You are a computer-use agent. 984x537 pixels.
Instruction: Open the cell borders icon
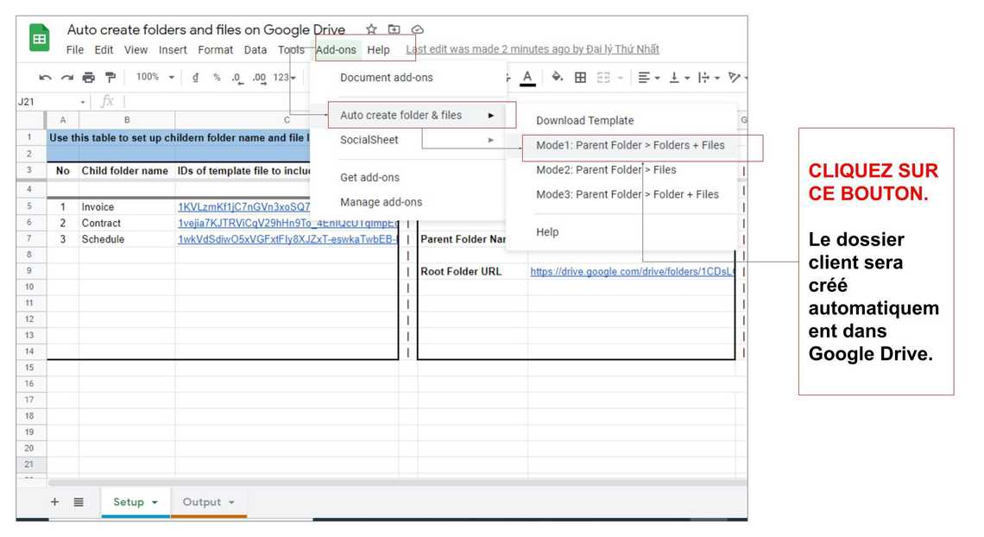pos(581,78)
